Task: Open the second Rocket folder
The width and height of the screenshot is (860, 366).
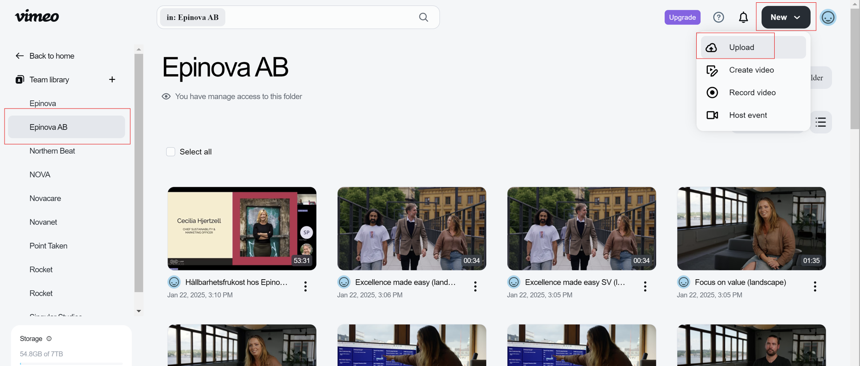Action: [41, 294]
